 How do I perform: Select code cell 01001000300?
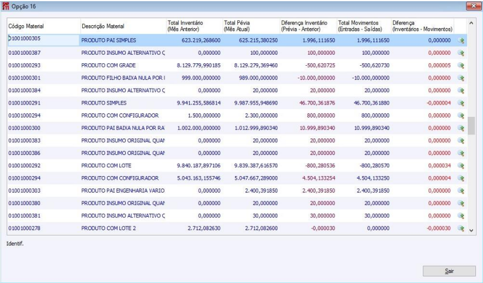tap(43, 128)
